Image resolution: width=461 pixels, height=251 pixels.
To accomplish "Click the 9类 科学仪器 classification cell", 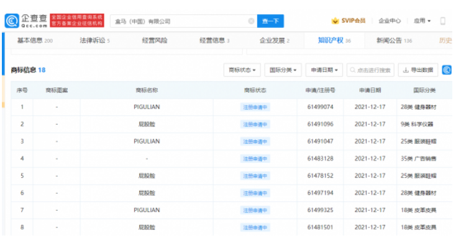I will point(417,124).
